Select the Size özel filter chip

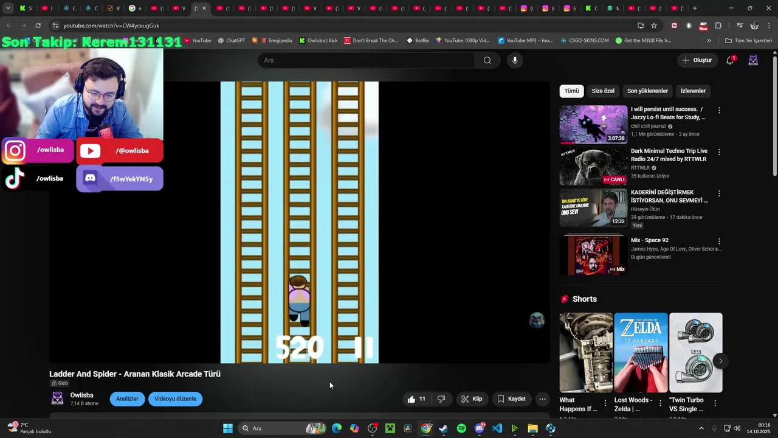[603, 91]
